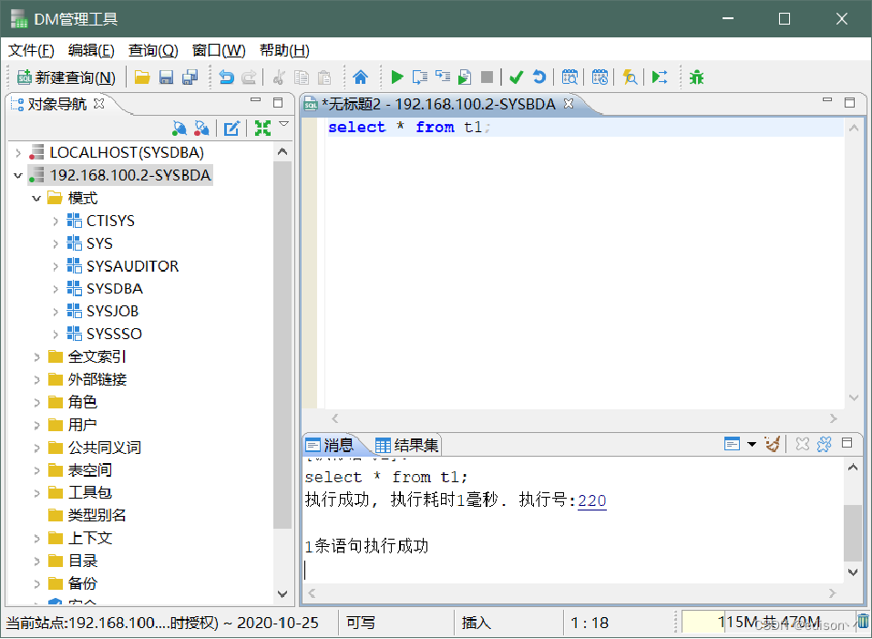Maximize the message panel with its square icon
Screen dimensions: 872x639
pyautogui.click(x=847, y=443)
